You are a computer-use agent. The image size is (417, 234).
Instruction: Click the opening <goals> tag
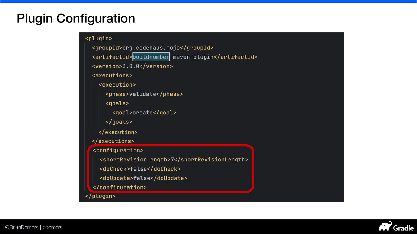click(117, 103)
